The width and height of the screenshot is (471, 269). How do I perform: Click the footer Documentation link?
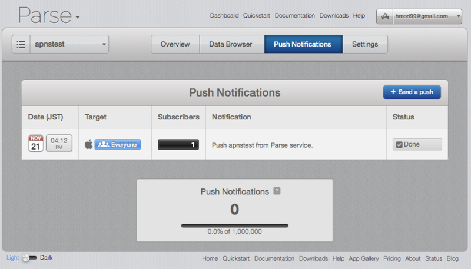(x=274, y=258)
